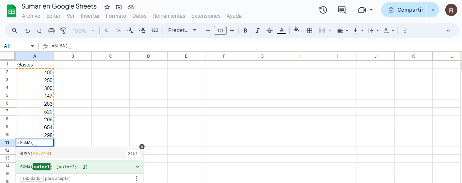Select the Gastos cell
Screen dimensions: 462x183
click(35, 64)
